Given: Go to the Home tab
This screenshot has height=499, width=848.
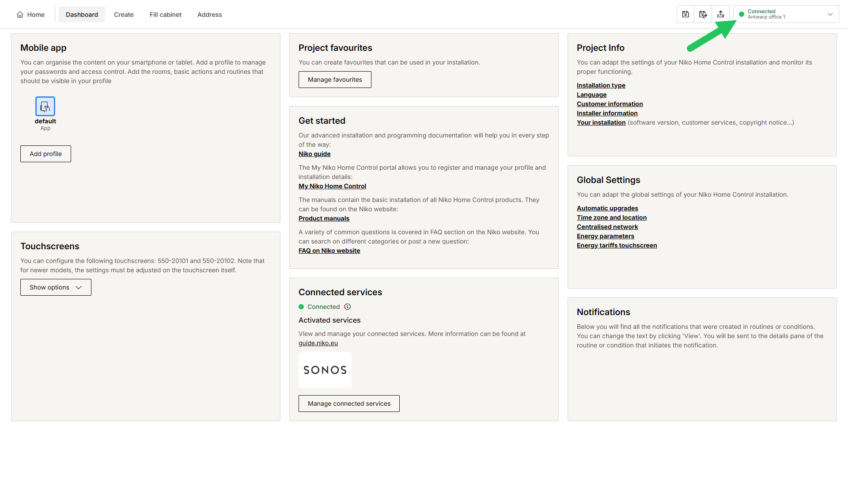Looking at the screenshot, I should point(30,15).
